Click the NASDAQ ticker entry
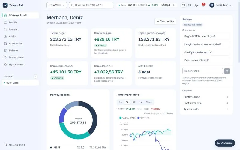 (168, 5)
